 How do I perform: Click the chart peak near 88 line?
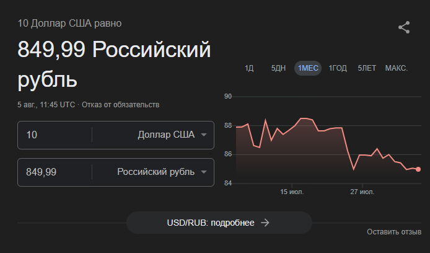click(304, 118)
